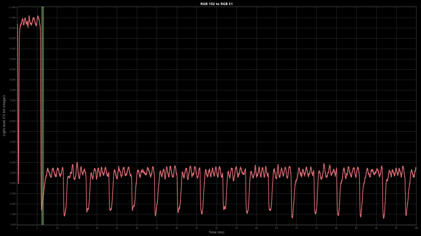Image resolution: width=421 pixels, height=236 pixels.
Task: Click the 75 tick on the time axis
Action: pyautogui.click(x=316, y=228)
